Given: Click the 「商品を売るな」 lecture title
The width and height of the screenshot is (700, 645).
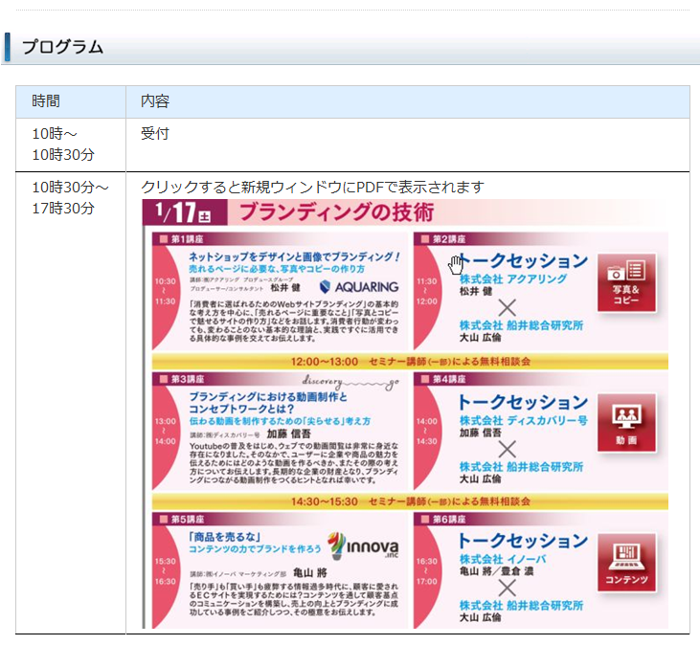Looking at the screenshot, I should 224,537.
